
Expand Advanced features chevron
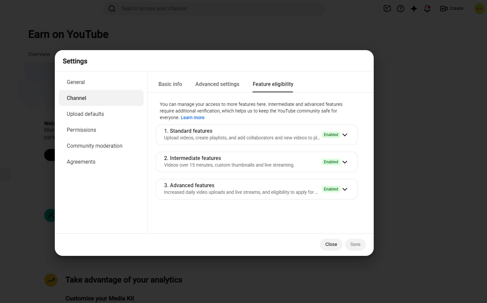point(345,189)
